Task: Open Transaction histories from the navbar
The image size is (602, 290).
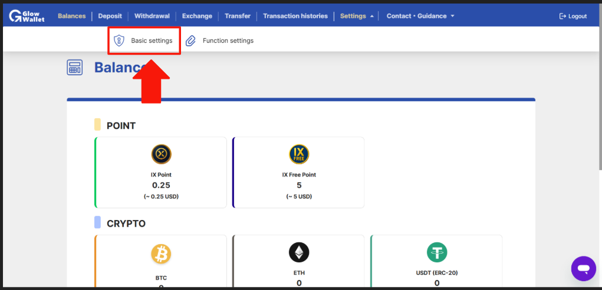Action: click(x=295, y=16)
